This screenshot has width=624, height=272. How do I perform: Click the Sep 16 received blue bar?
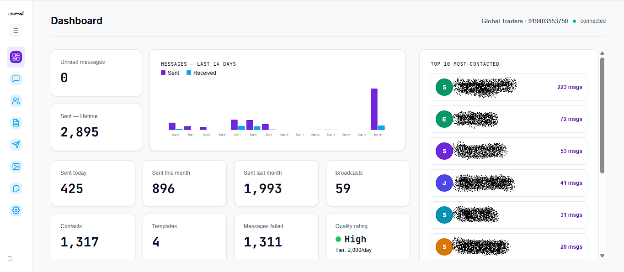coord(381,128)
